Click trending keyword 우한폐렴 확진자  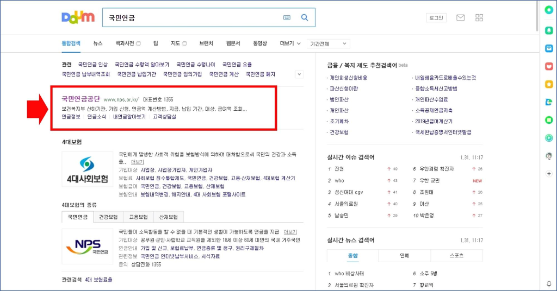click(x=437, y=169)
